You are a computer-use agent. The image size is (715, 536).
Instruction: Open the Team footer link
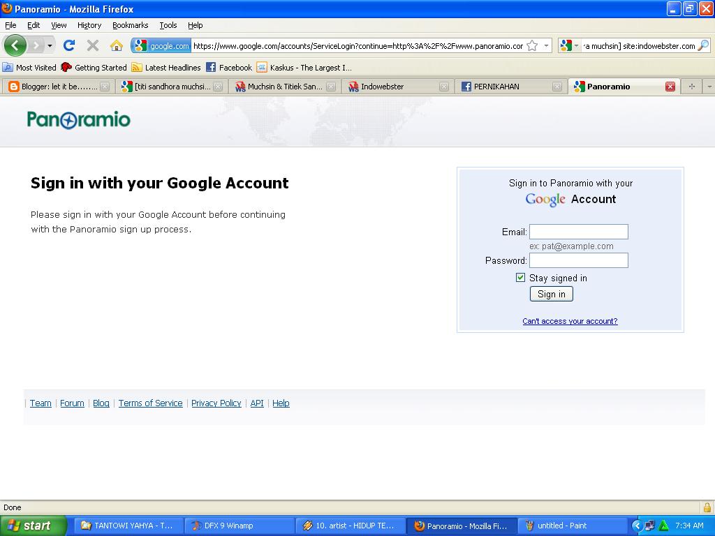pos(40,403)
